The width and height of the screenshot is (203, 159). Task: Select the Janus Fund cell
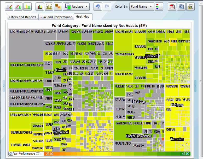tap(123, 130)
